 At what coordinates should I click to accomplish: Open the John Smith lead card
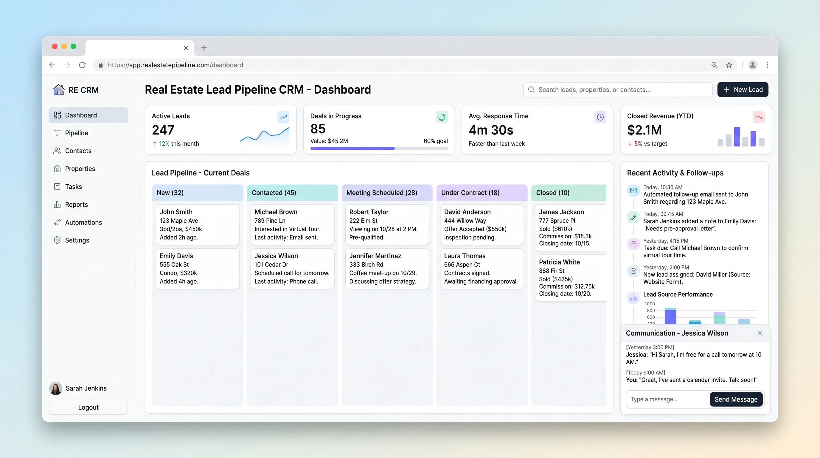coord(197,225)
